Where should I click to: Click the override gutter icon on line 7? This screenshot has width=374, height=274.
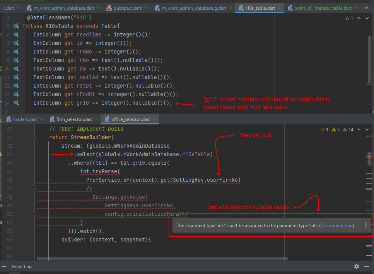pyautogui.click(x=16, y=43)
